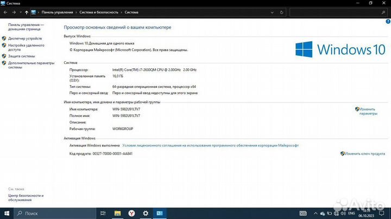Viewport: 391px width, 219px height.
Task: Click the Control Panel search field
Action: point(334,12)
